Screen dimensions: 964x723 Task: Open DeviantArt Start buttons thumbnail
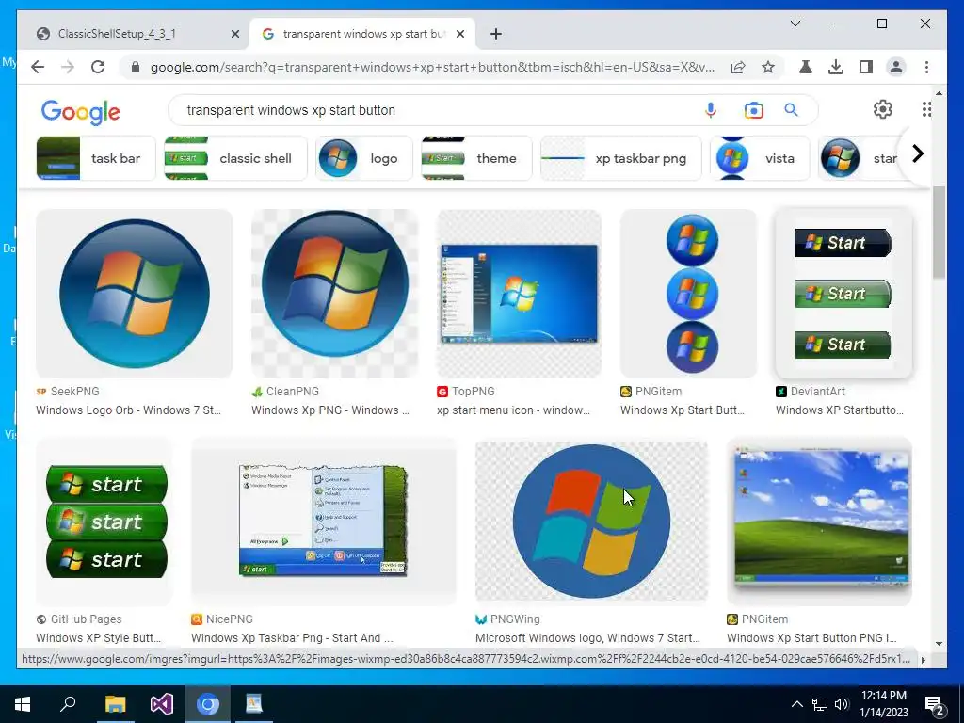(x=843, y=294)
